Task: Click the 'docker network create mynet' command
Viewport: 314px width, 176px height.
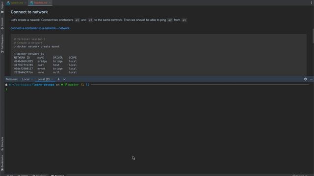Action: click(38, 46)
